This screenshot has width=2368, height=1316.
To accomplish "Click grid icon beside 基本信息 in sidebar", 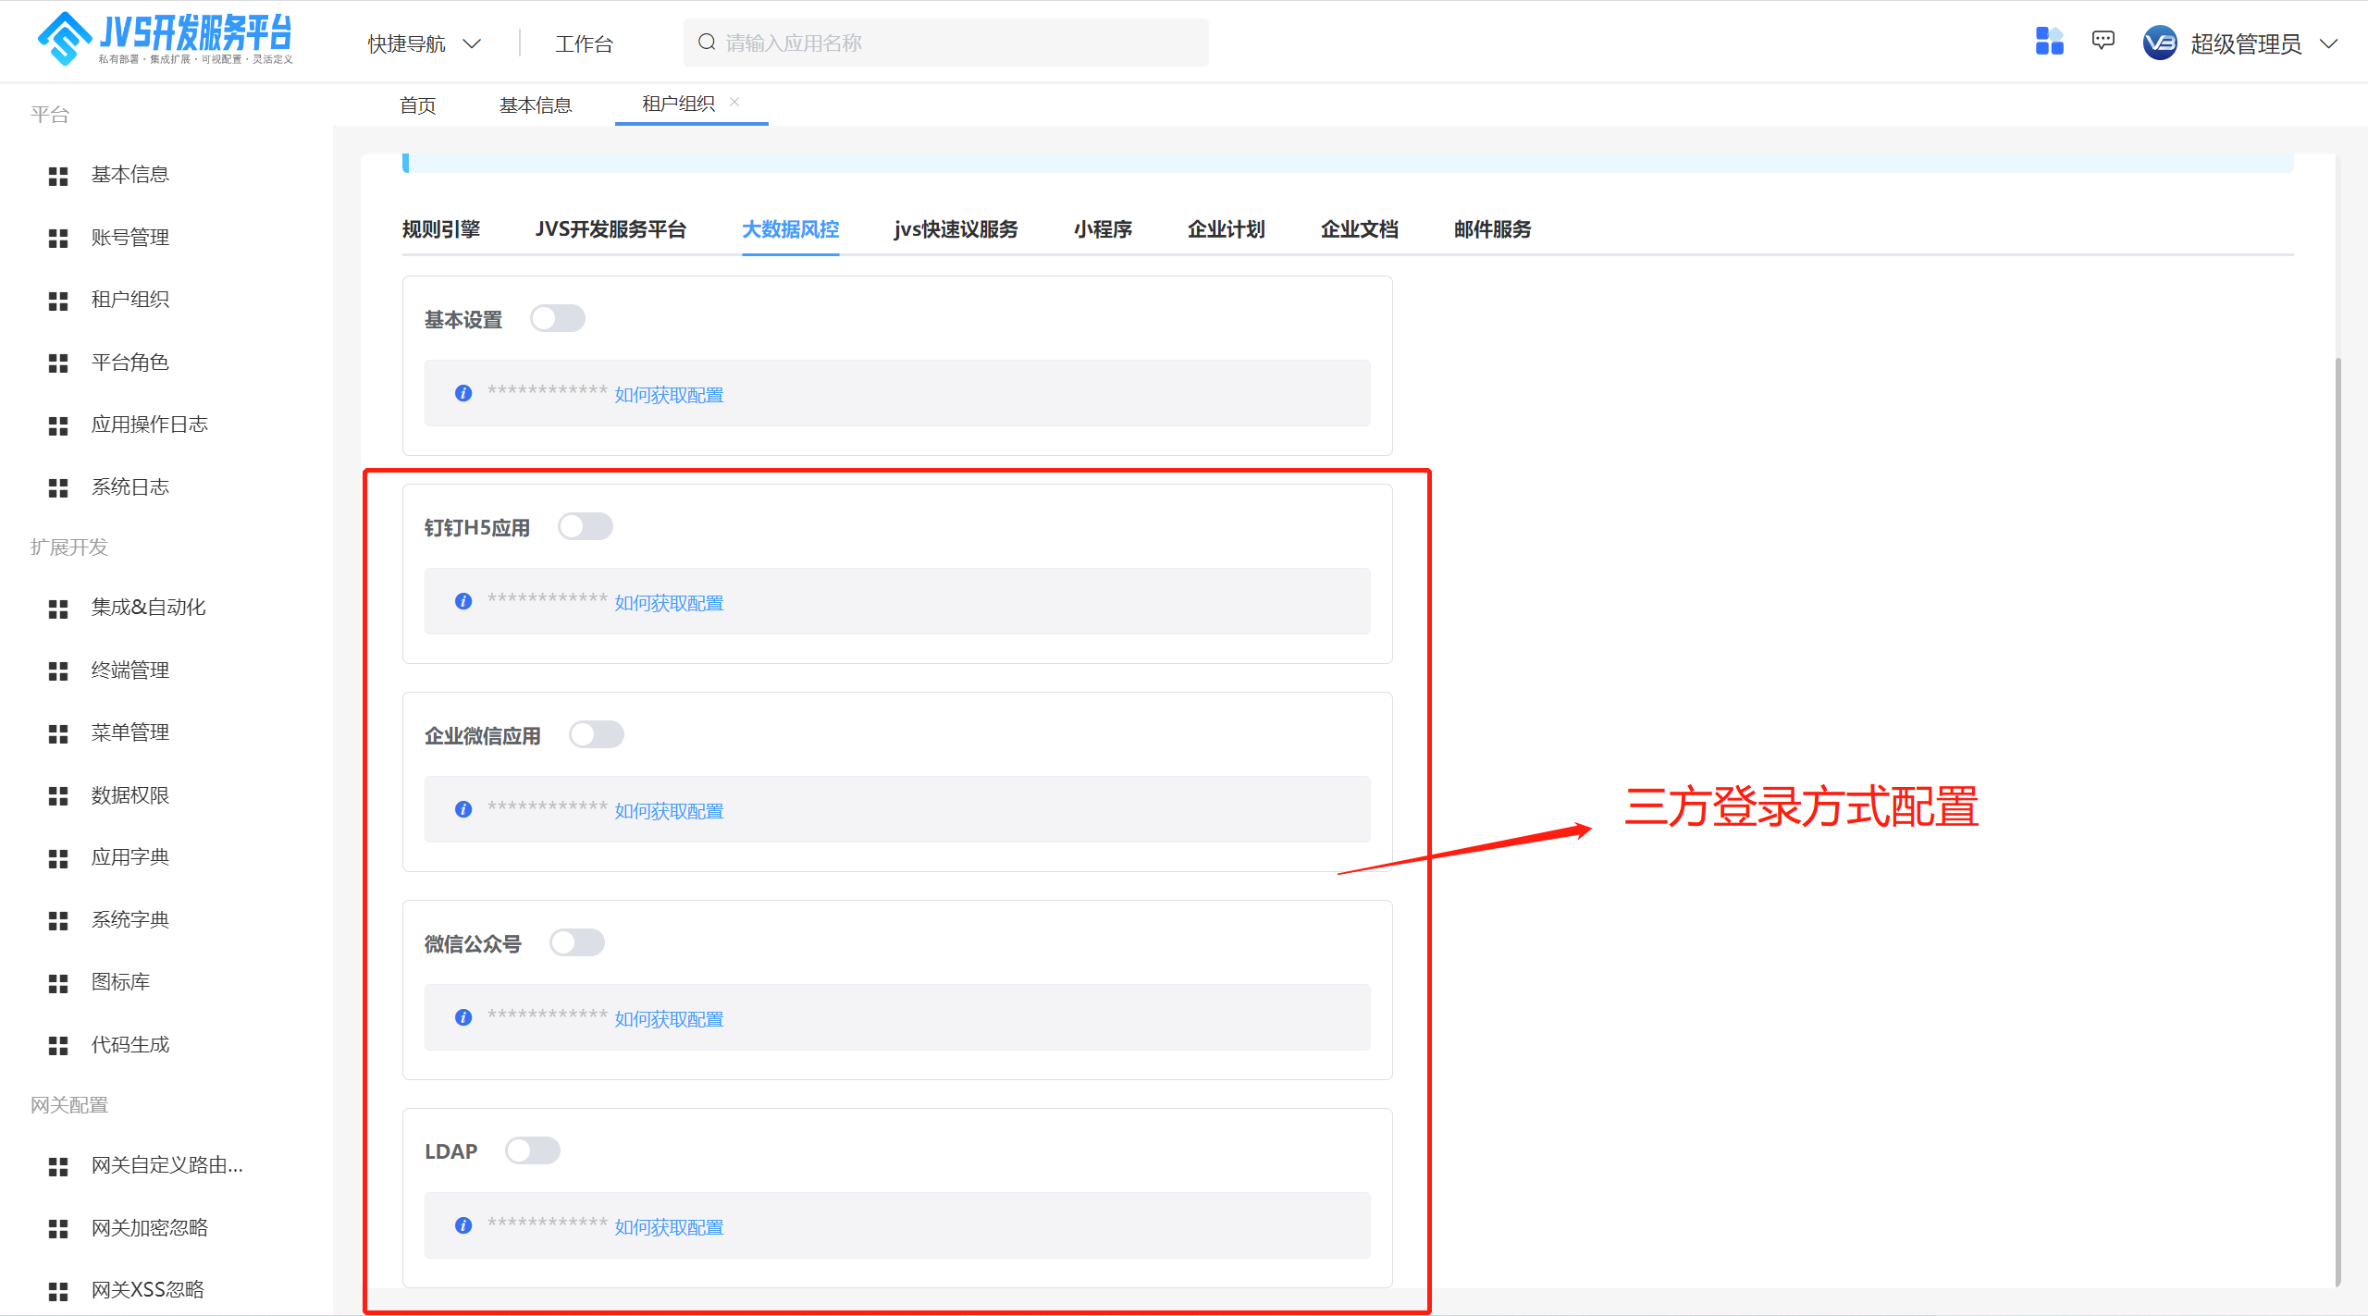I will coord(58,176).
